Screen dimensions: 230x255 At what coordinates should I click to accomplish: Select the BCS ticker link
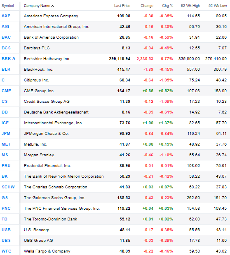(x=6, y=48)
